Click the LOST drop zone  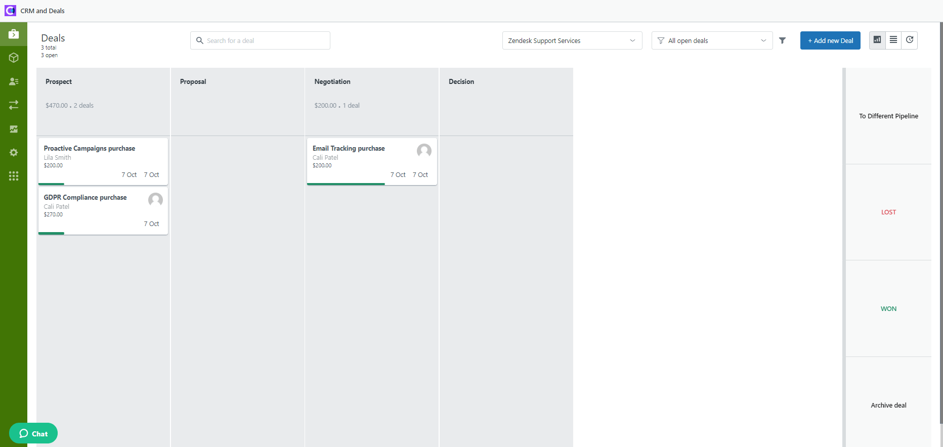888,212
